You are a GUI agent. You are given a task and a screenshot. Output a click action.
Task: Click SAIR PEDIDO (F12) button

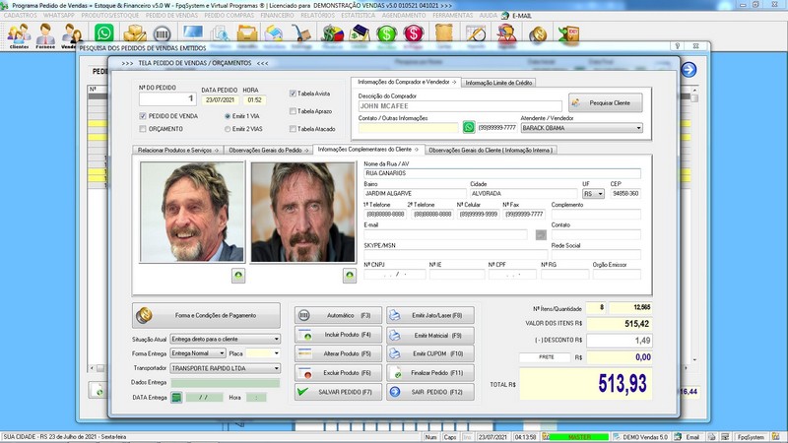[x=430, y=392]
